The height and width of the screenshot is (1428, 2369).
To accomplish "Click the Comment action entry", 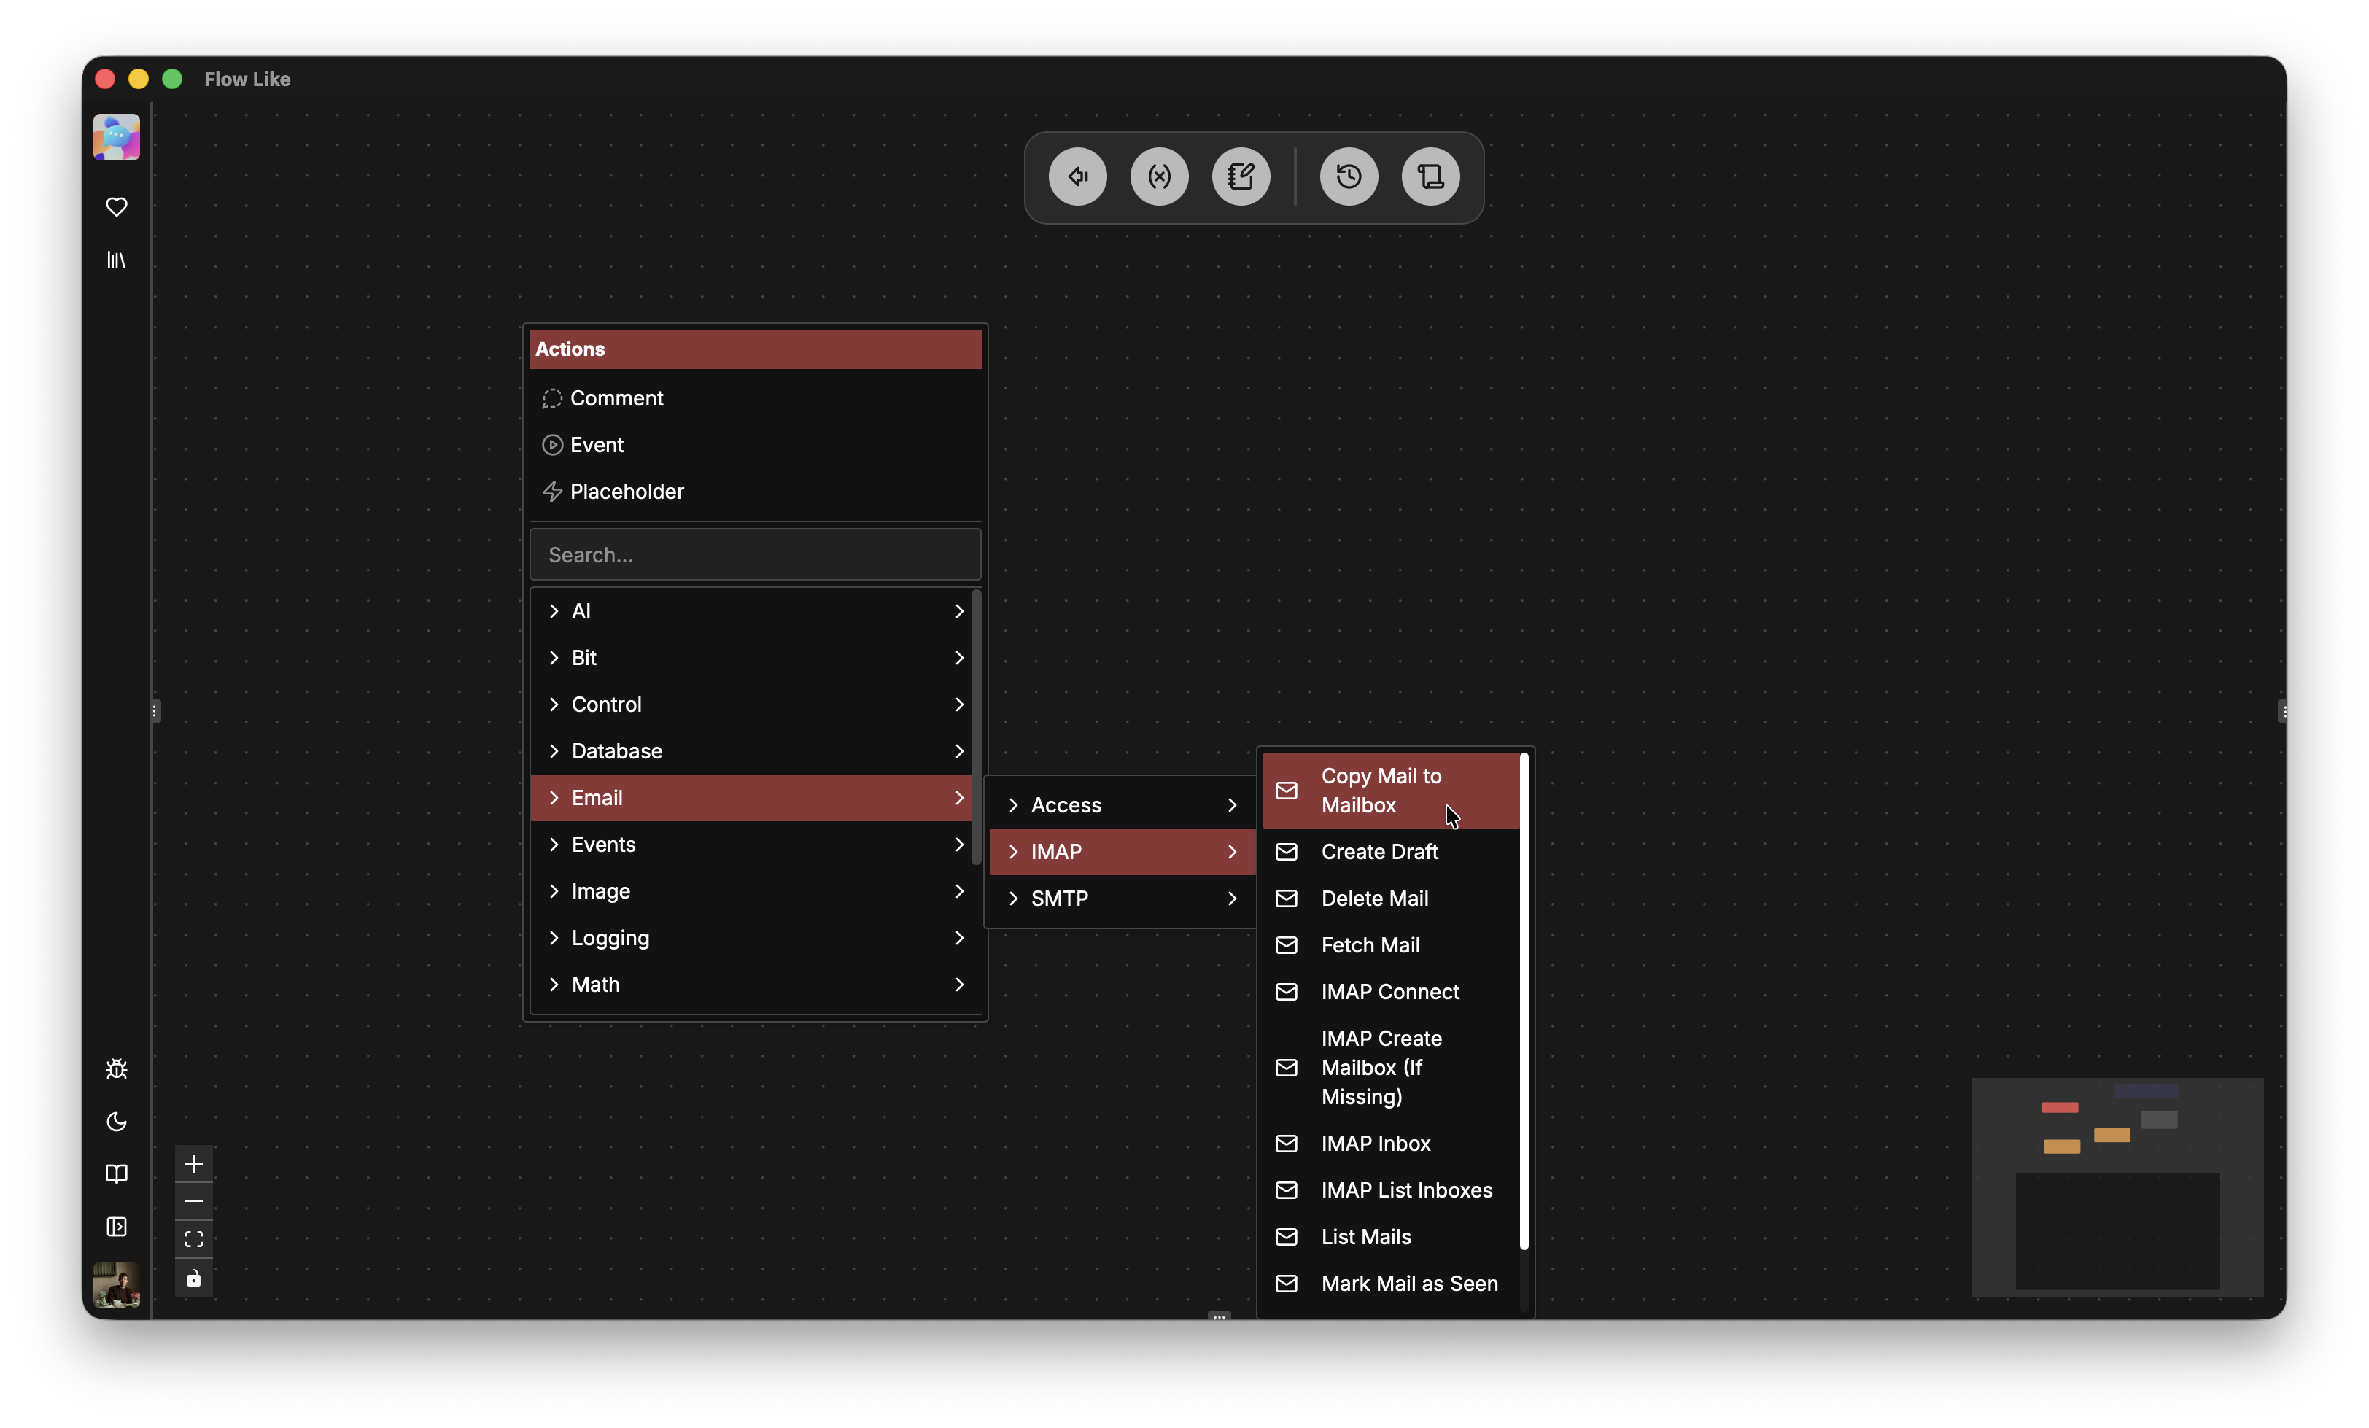I will point(616,397).
